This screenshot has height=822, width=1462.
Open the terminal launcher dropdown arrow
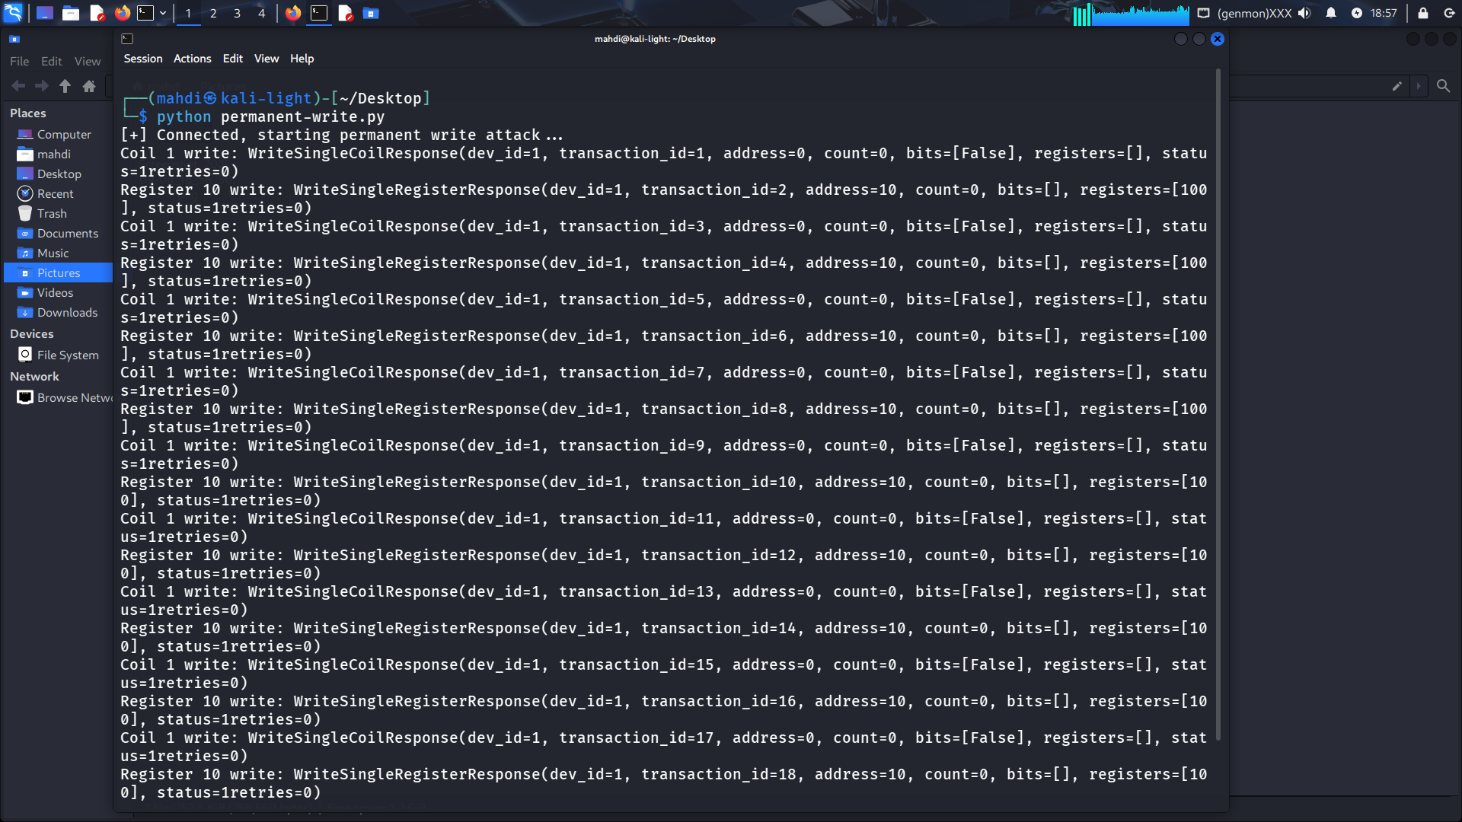point(163,13)
